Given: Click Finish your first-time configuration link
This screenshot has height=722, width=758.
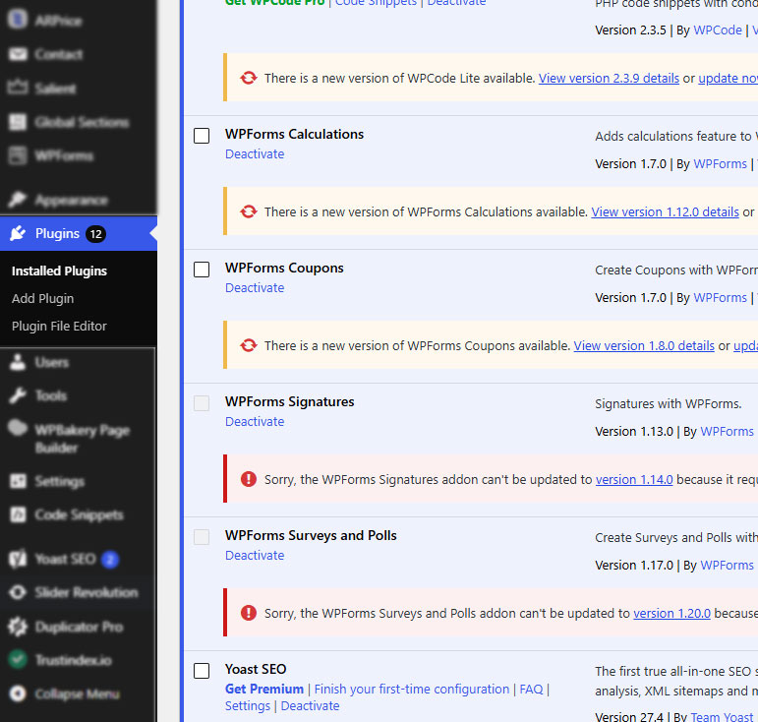Looking at the screenshot, I should [412, 690].
